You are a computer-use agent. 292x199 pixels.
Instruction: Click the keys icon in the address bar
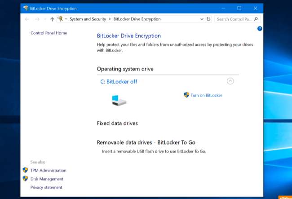click(x=59, y=19)
